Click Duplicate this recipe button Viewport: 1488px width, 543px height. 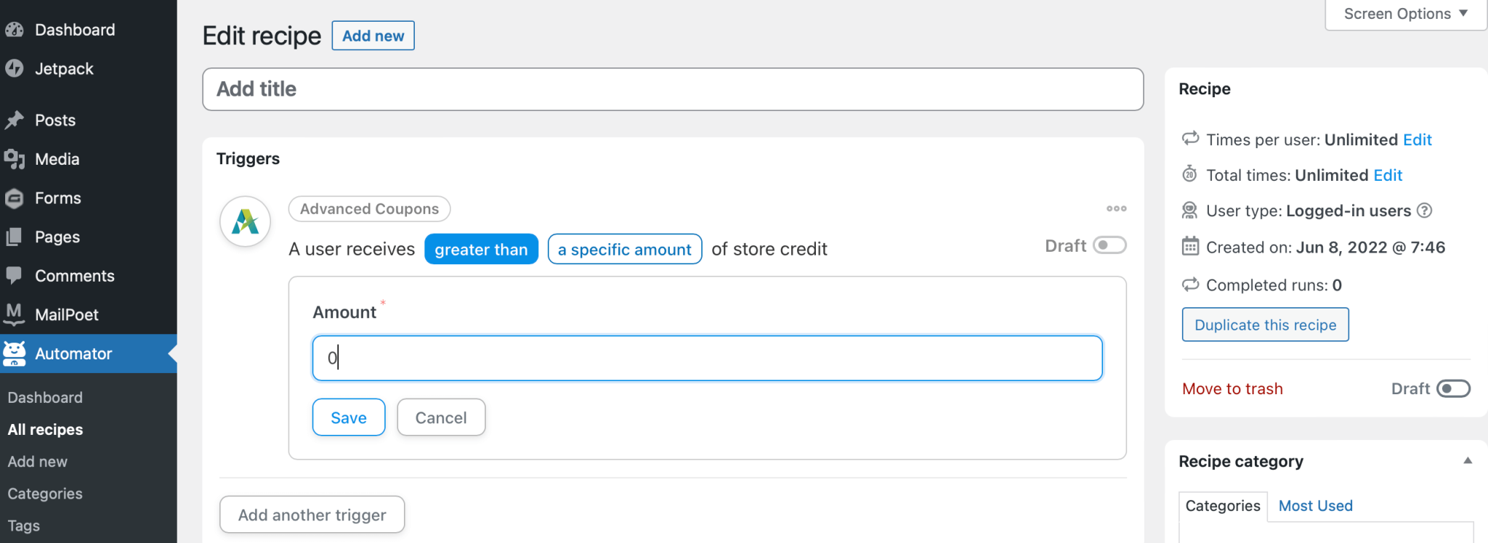pos(1265,324)
